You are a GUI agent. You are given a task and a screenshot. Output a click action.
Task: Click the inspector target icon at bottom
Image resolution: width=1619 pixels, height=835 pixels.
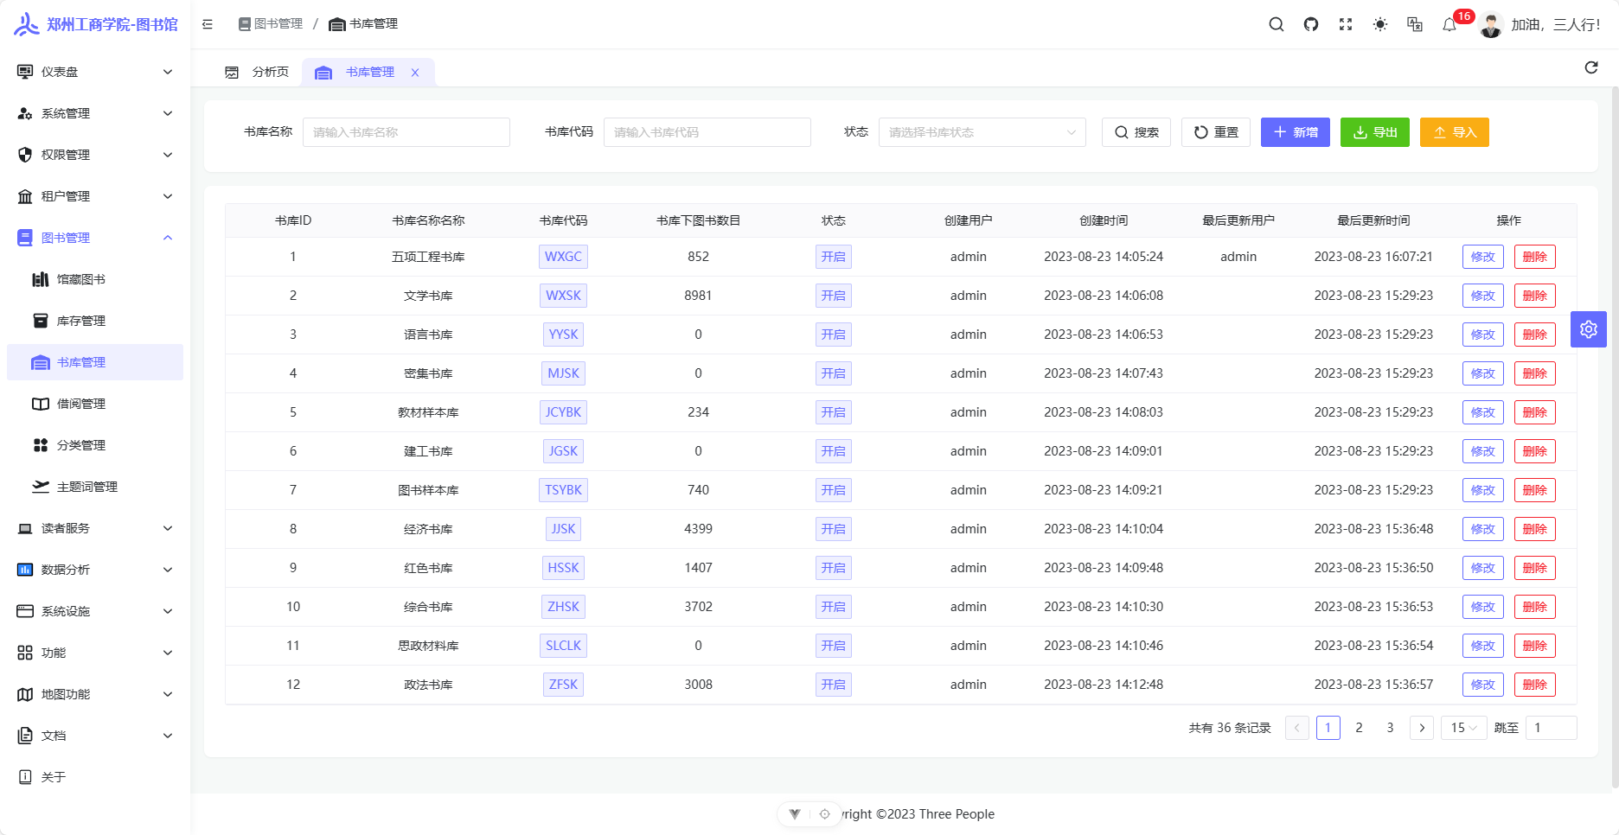click(x=825, y=814)
